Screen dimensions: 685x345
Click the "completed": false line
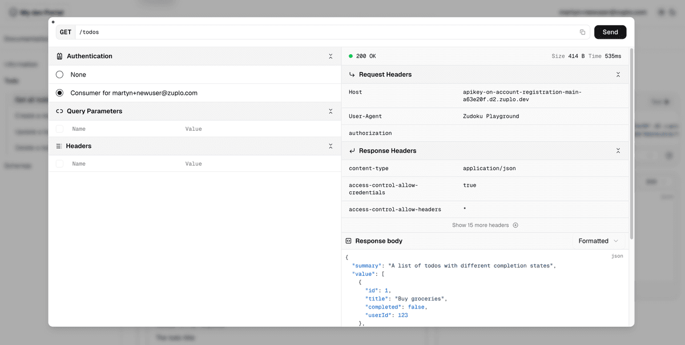(396, 307)
